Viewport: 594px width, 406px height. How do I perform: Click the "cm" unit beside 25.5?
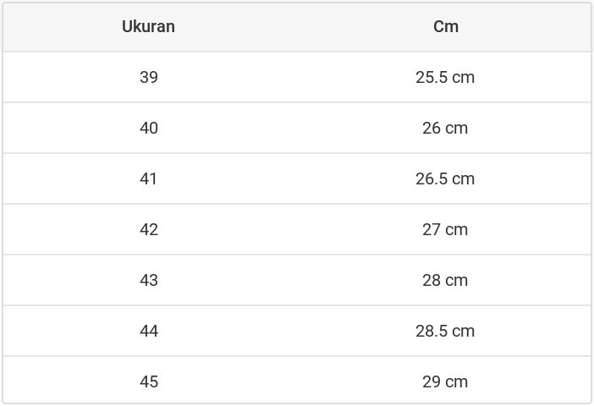click(463, 78)
